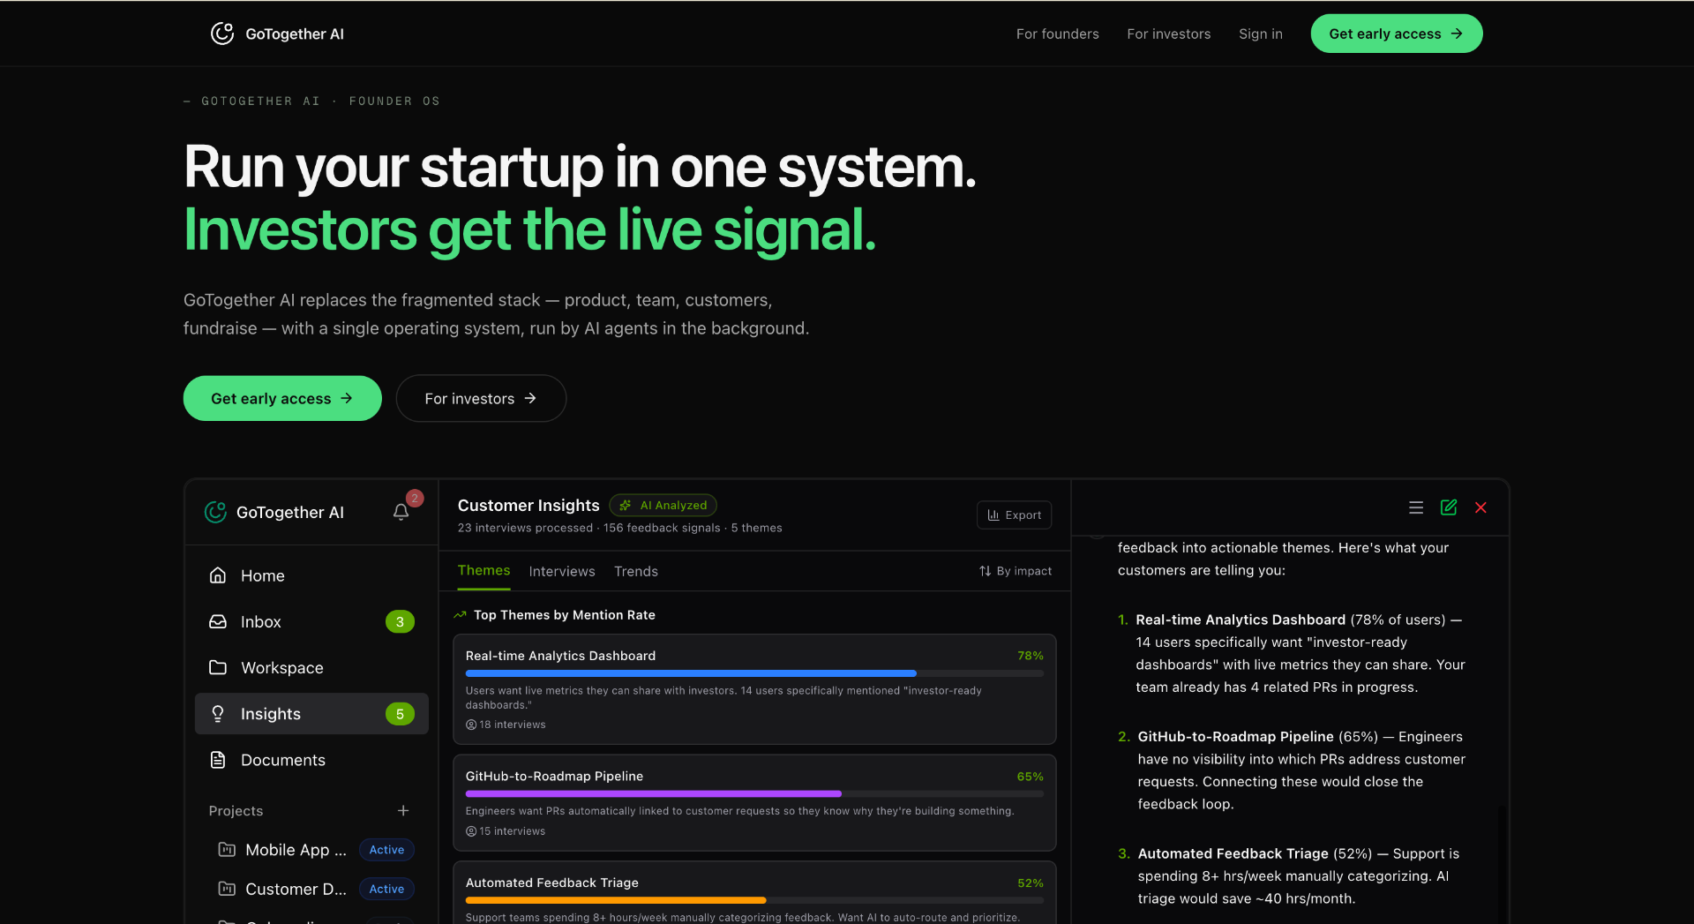The height and width of the screenshot is (924, 1694).
Task: Click the GoTogether AI logo in the top navbar
Action: 277,34
